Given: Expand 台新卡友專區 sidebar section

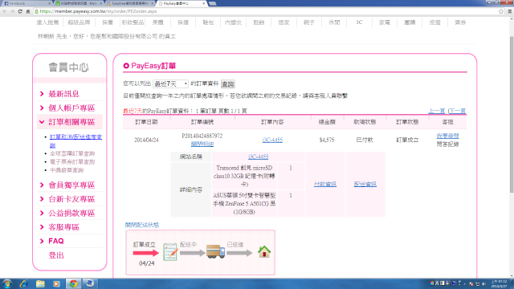Looking at the screenshot, I should [x=71, y=199].
